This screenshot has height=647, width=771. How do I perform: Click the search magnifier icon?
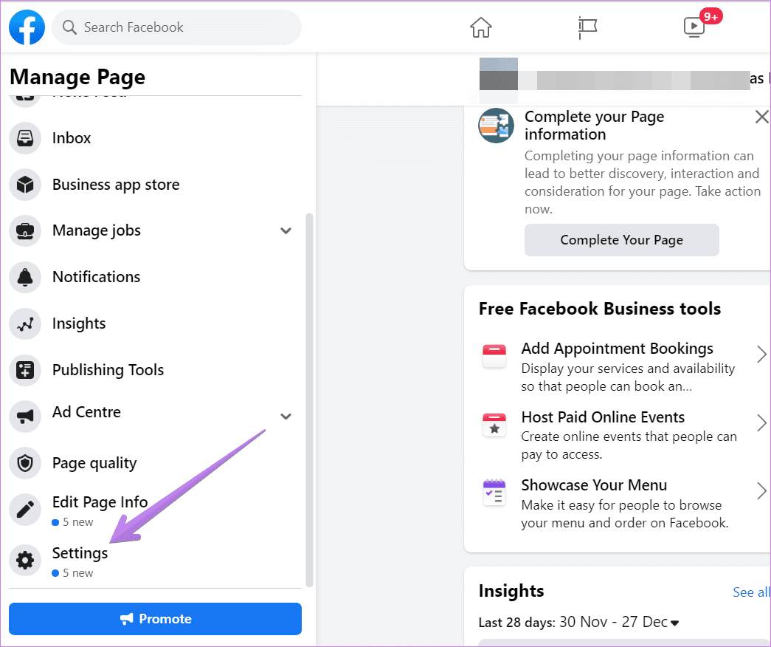pyautogui.click(x=69, y=27)
